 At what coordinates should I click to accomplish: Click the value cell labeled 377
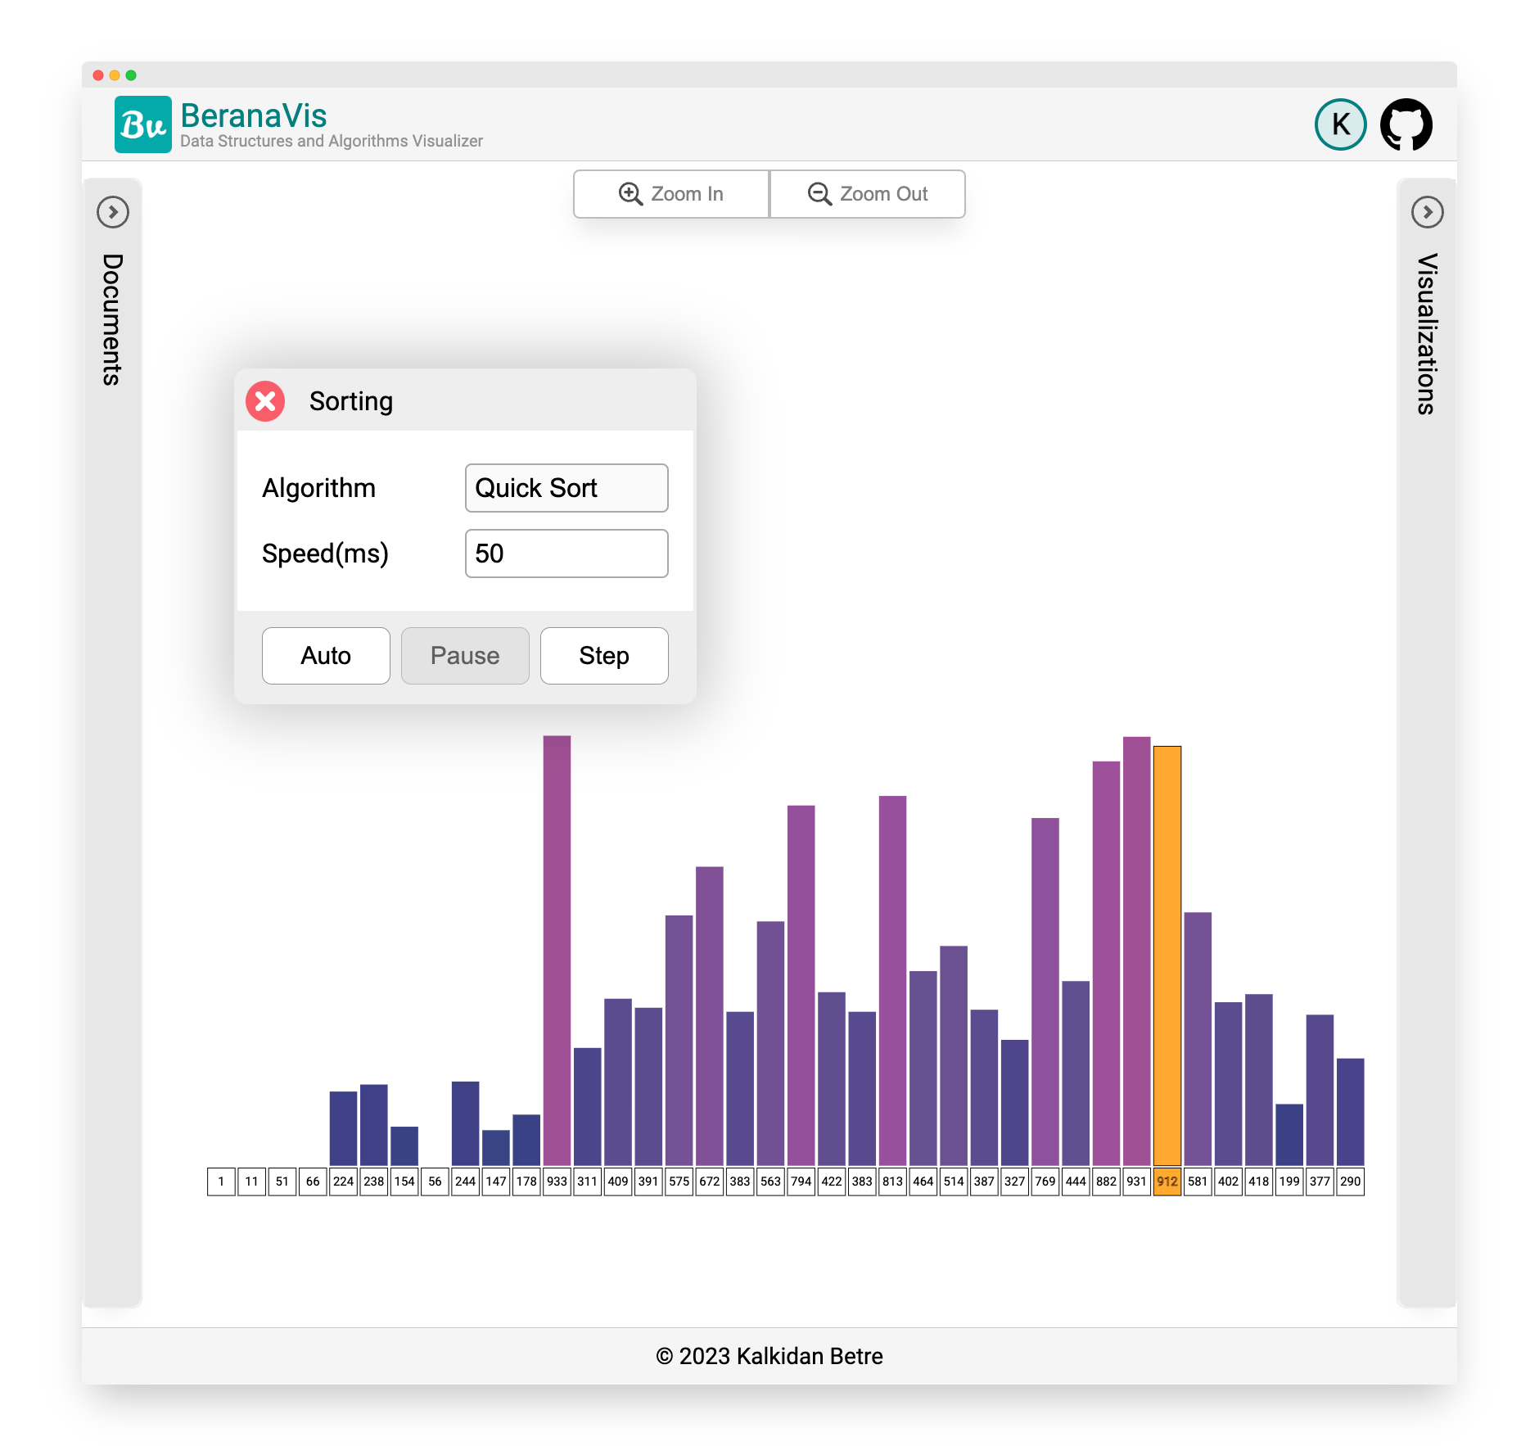(x=1320, y=1182)
